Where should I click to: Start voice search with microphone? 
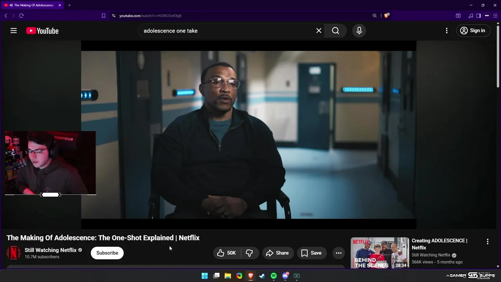tap(359, 31)
